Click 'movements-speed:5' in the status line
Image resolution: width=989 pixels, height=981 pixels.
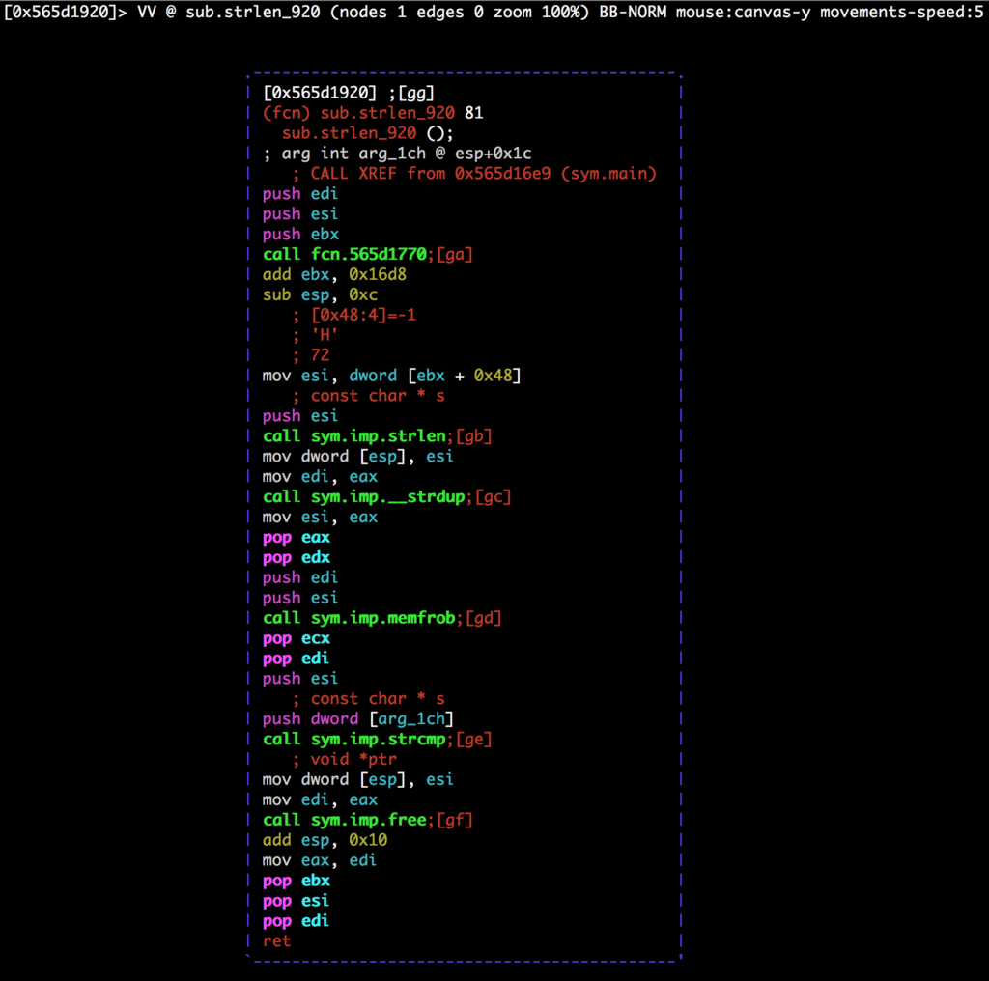(x=901, y=12)
